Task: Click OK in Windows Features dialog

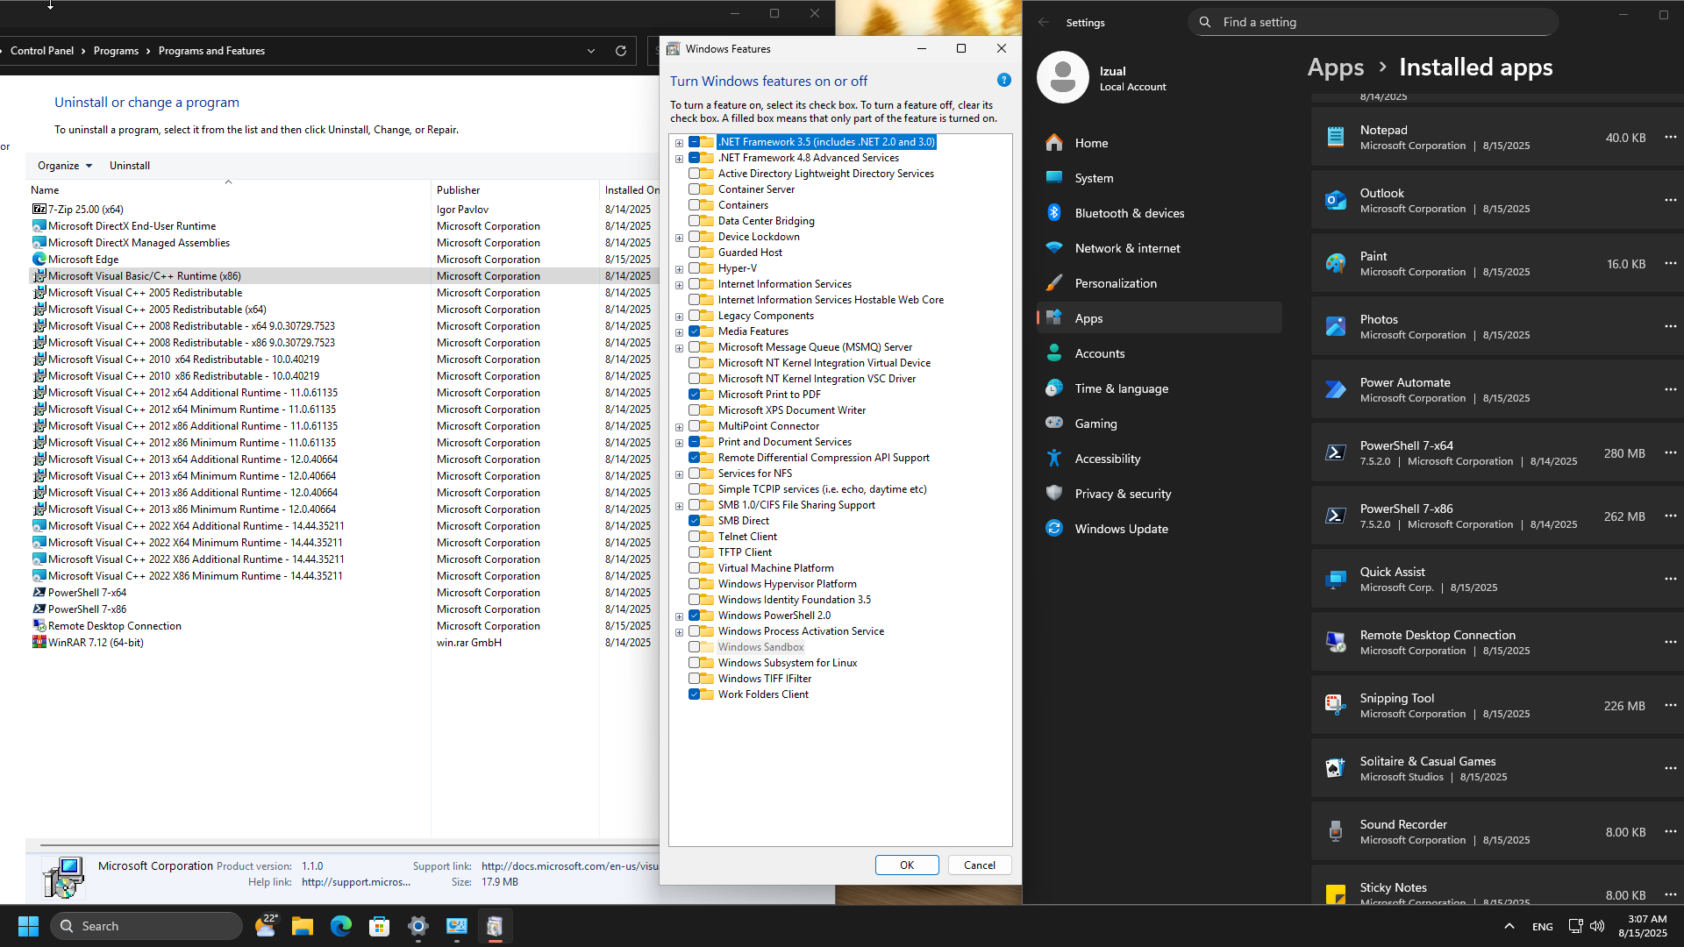Action: click(907, 865)
